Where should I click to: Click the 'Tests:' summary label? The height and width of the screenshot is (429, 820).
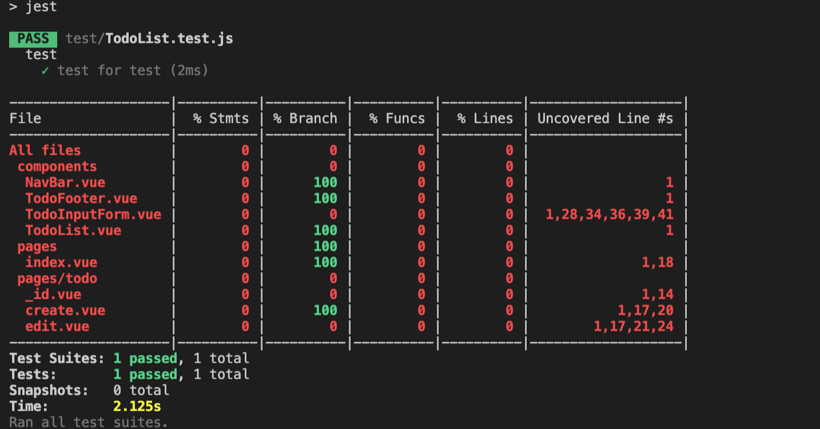[33, 375]
